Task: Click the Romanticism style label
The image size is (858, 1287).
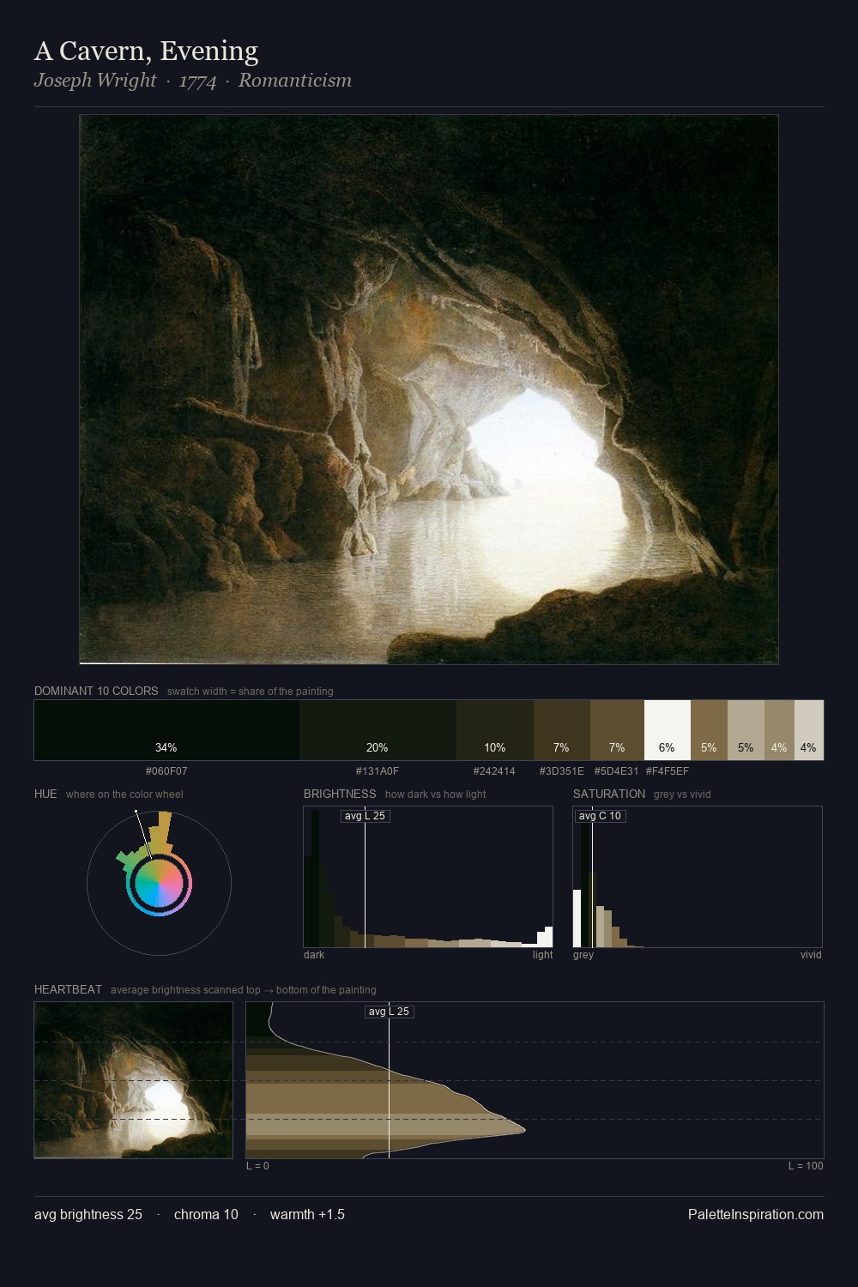Action: pyautogui.click(x=295, y=81)
